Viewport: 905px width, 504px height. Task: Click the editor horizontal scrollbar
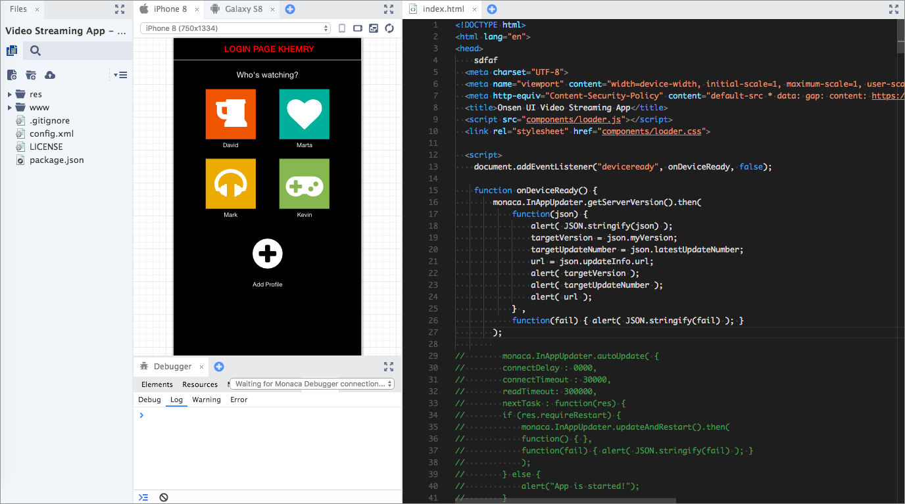[566, 501]
